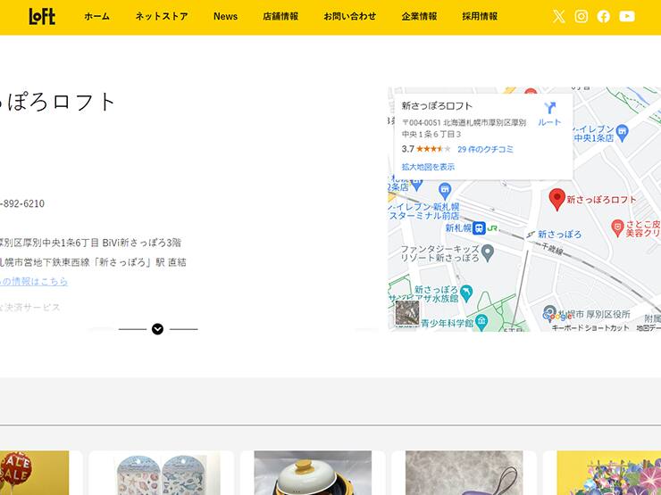Expand store details with down chevron
This screenshot has width=661, height=495.
pyautogui.click(x=158, y=329)
